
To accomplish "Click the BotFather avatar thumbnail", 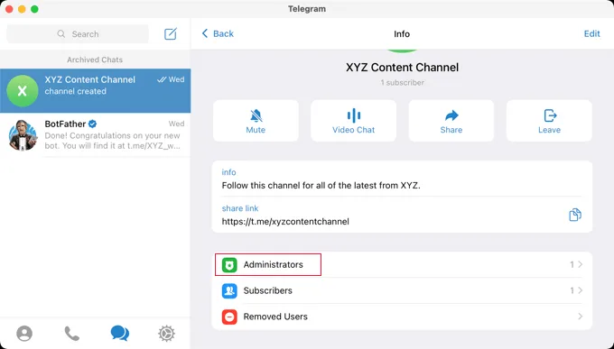I will pyautogui.click(x=23, y=135).
